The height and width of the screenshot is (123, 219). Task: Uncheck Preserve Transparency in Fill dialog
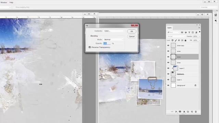90,47
